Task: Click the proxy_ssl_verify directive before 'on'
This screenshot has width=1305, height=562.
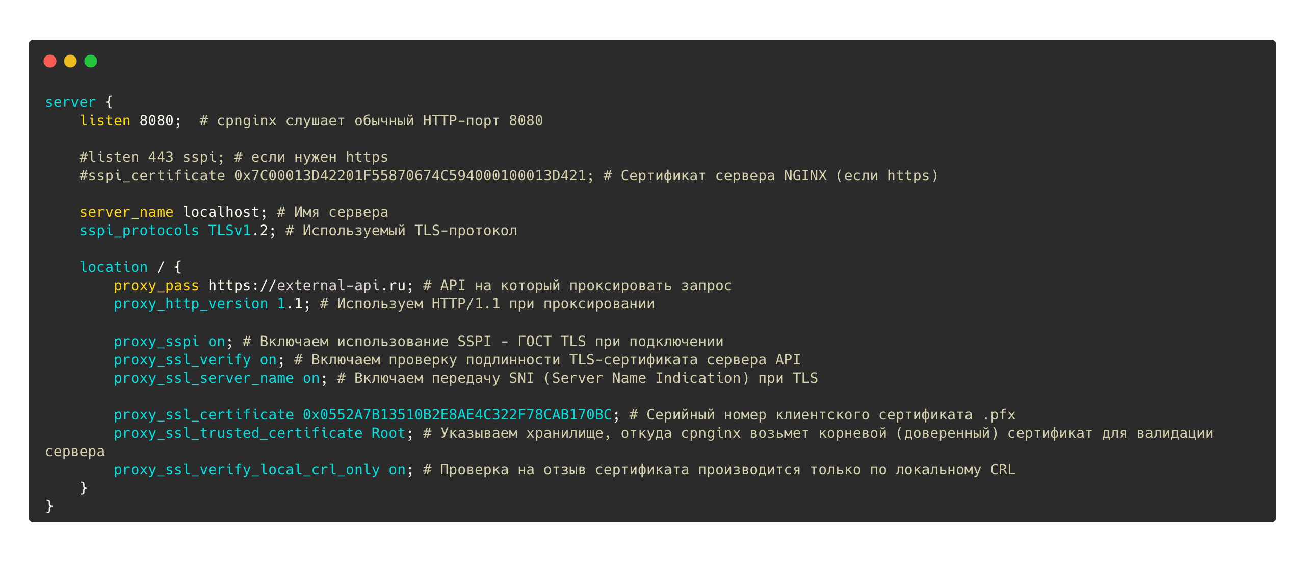Action: (182, 360)
